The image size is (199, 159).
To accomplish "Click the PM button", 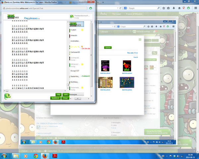I will point(58,95).
